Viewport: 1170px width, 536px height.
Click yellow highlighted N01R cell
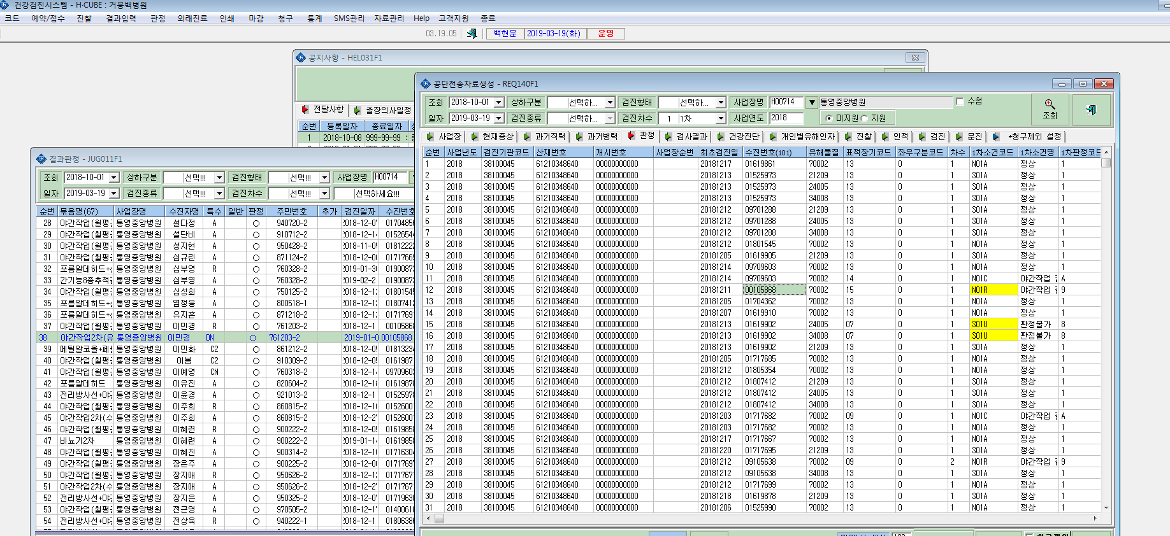coord(993,290)
